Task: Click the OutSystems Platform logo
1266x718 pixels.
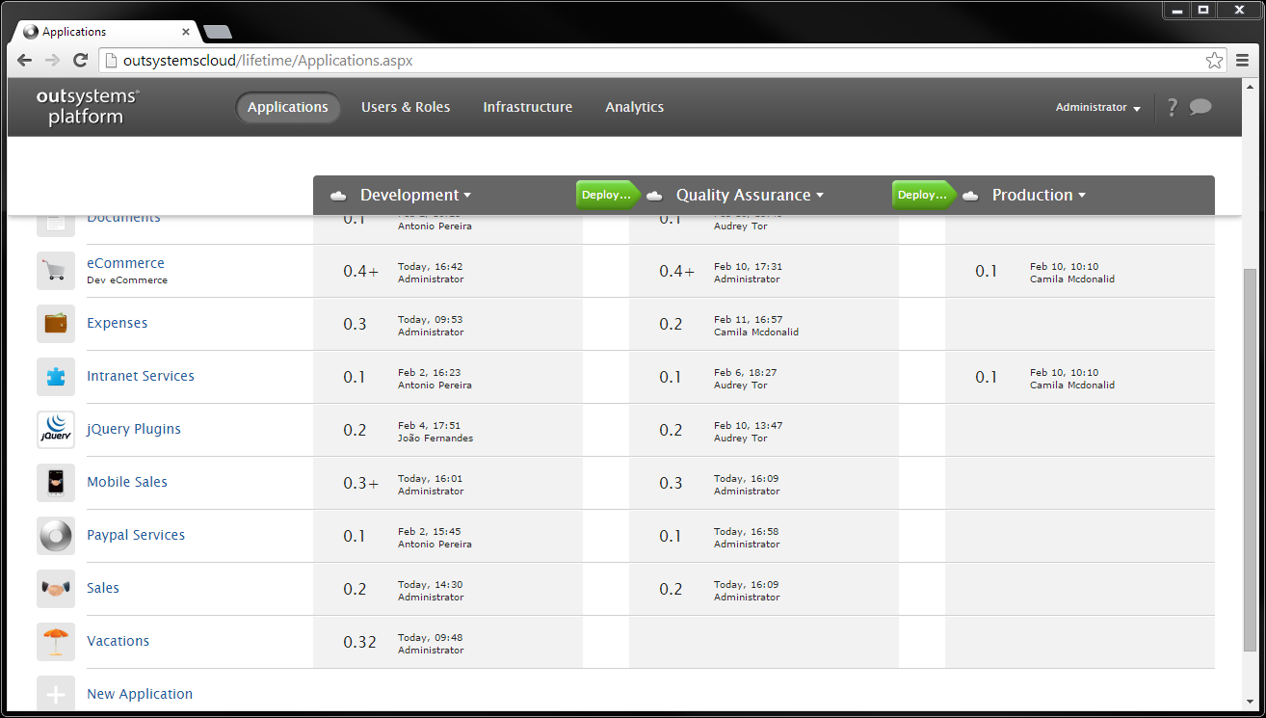Action: tap(88, 107)
